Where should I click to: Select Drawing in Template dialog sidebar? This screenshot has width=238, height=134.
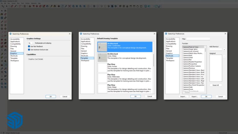[84, 46]
